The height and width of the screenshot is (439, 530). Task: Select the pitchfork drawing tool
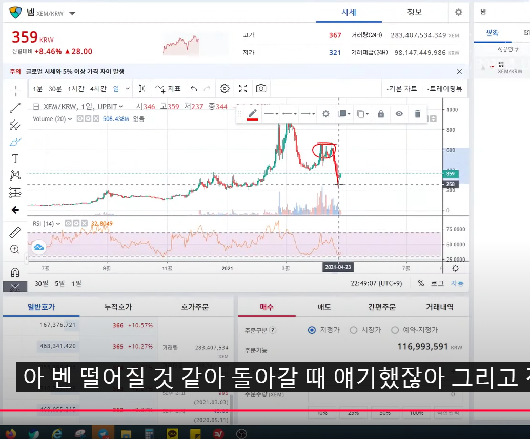(x=15, y=125)
